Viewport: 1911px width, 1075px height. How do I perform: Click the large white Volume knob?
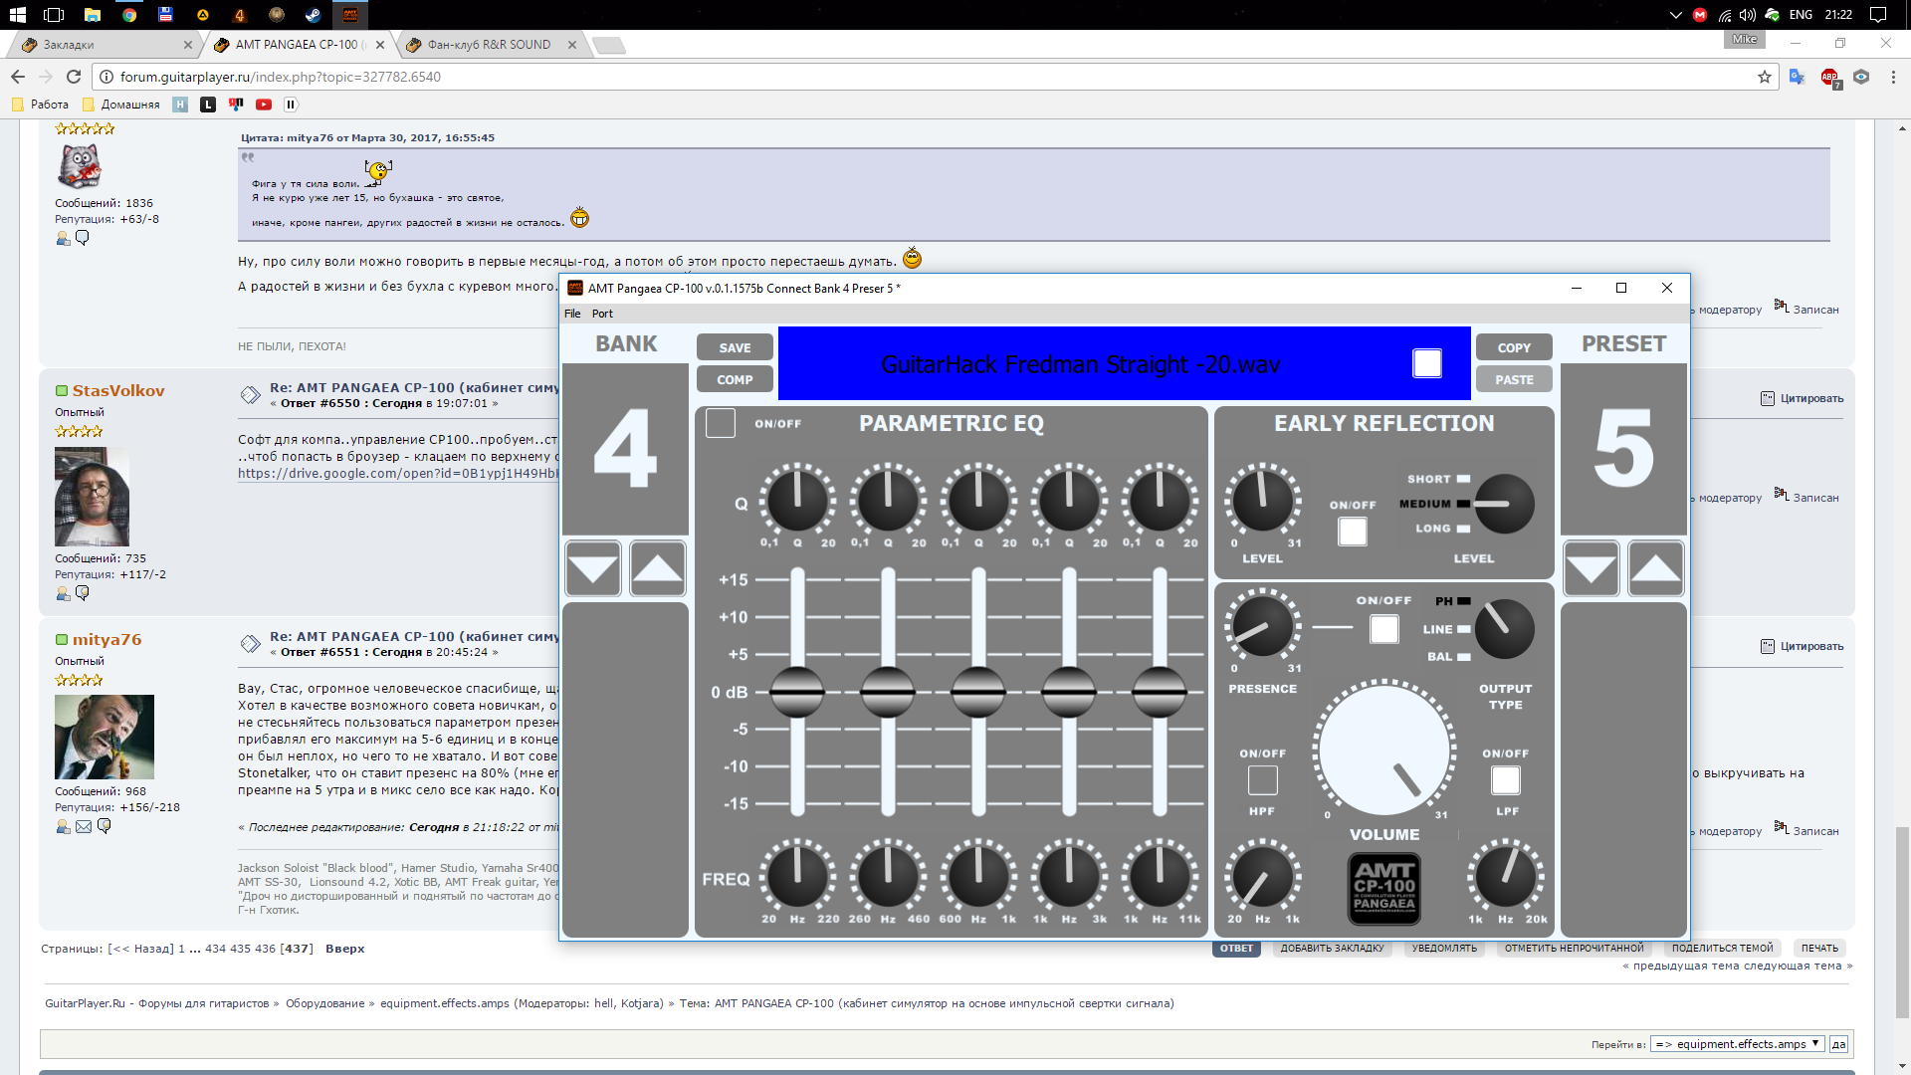(1383, 750)
